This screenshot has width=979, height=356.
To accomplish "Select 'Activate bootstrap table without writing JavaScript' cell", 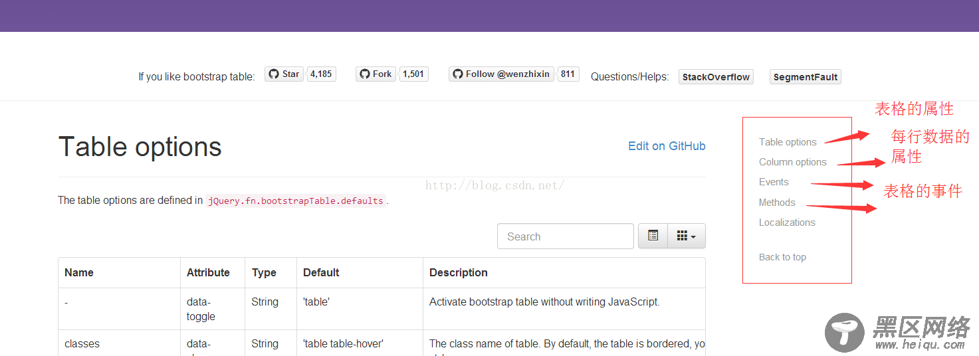I will [564, 309].
